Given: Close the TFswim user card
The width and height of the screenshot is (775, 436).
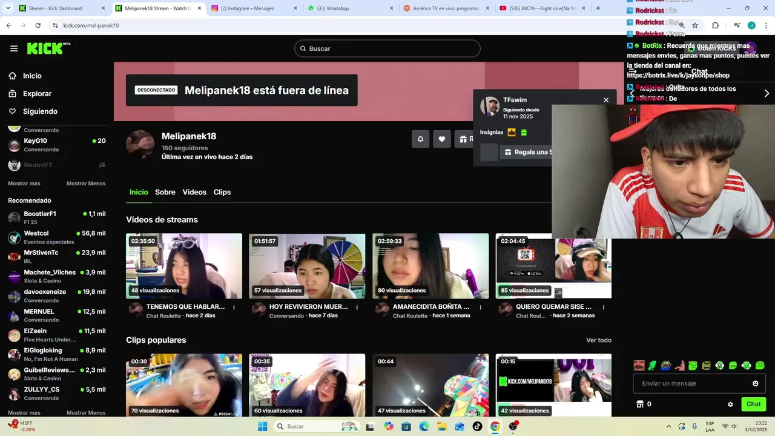Looking at the screenshot, I should click(606, 100).
